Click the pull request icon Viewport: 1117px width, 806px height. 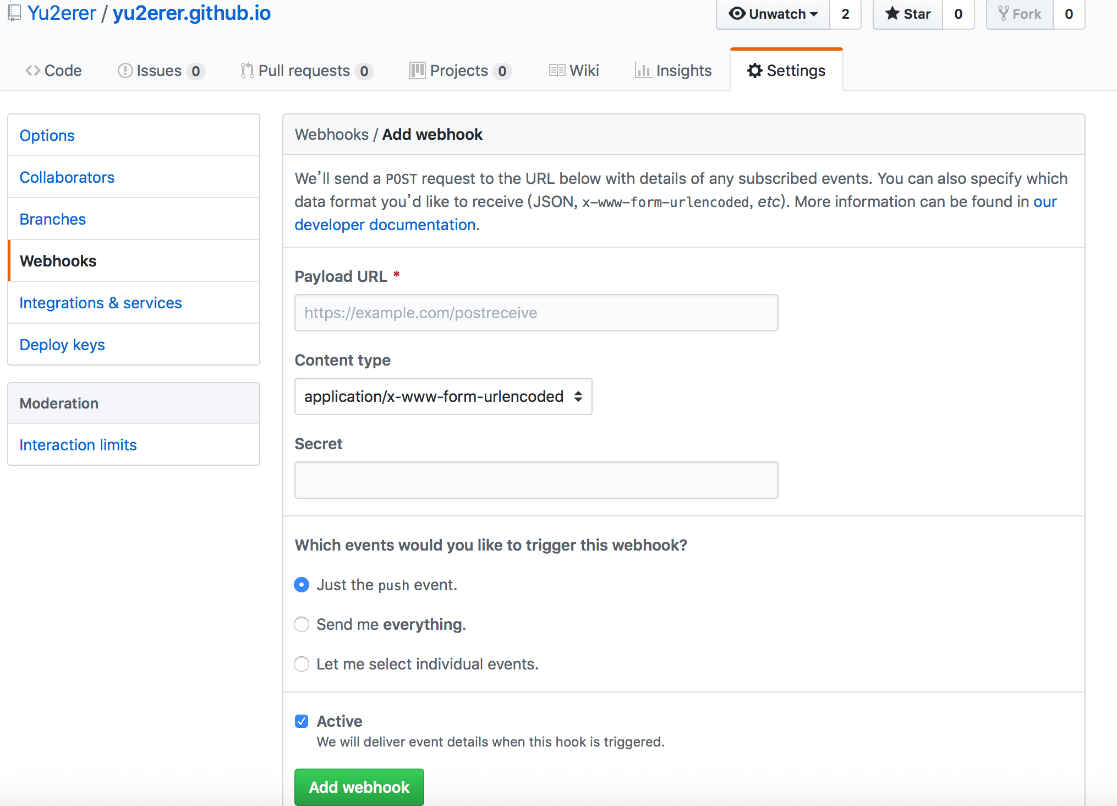pyautogui.click(x=247, y=70)
